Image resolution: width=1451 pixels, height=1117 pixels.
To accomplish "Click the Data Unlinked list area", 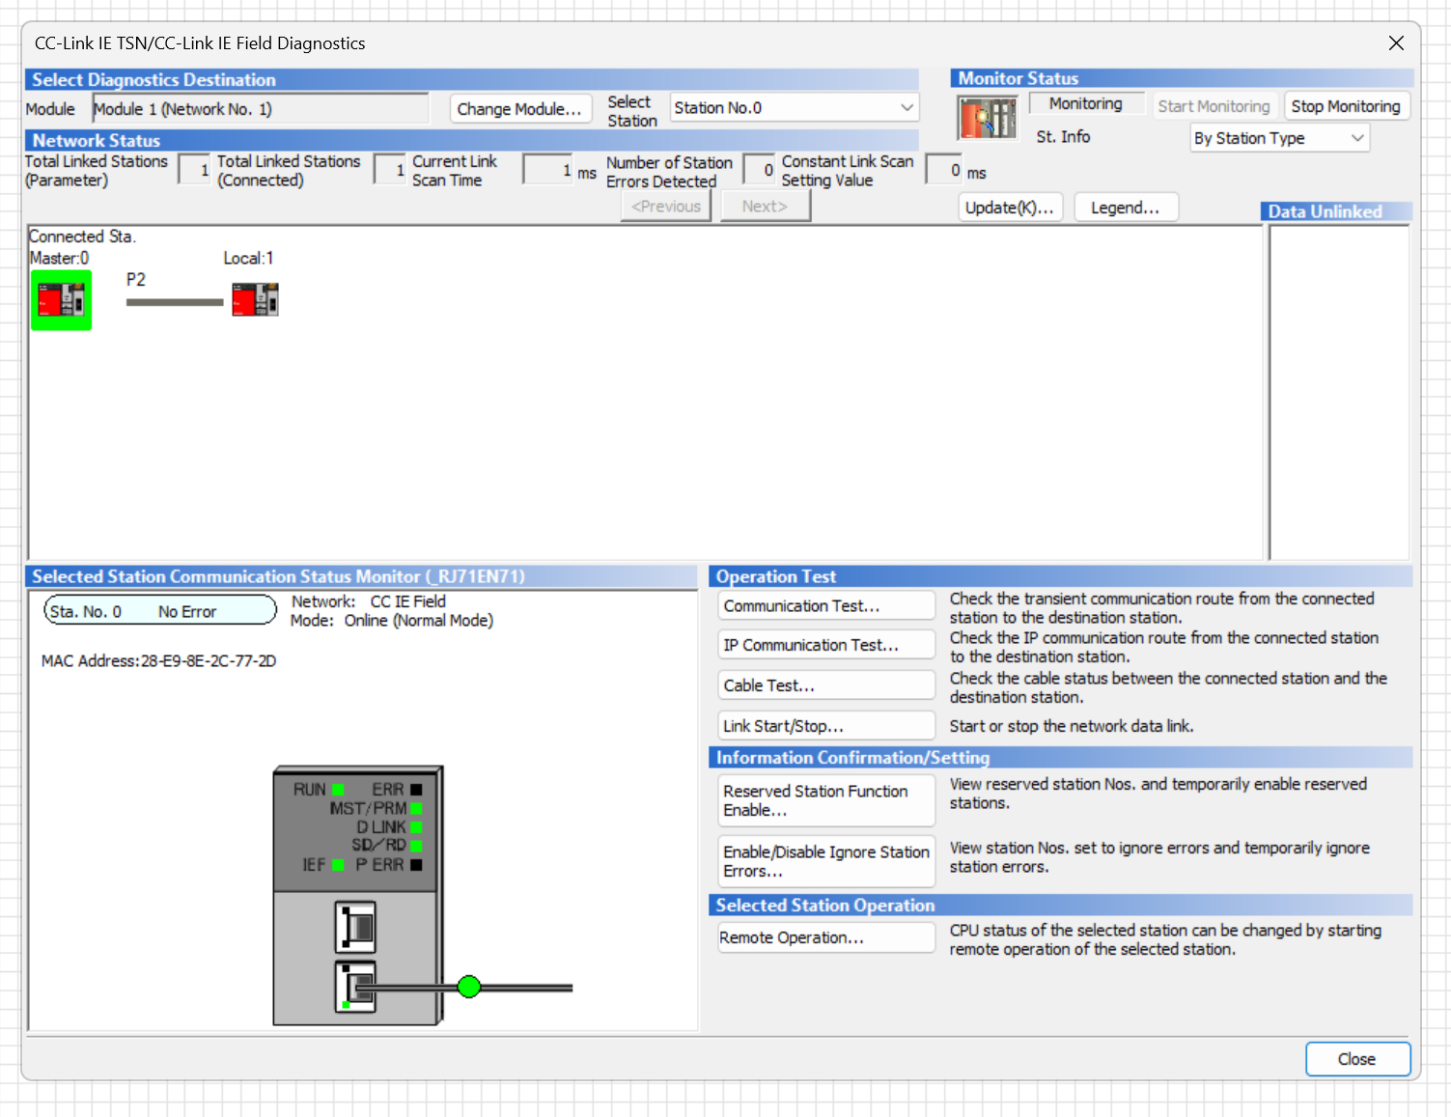I will tap(1339, 392).
